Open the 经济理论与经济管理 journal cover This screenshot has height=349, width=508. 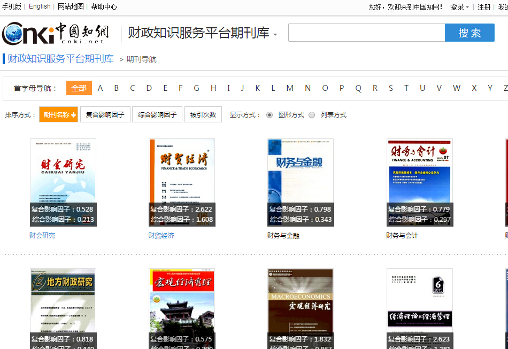tap(420, 308)
